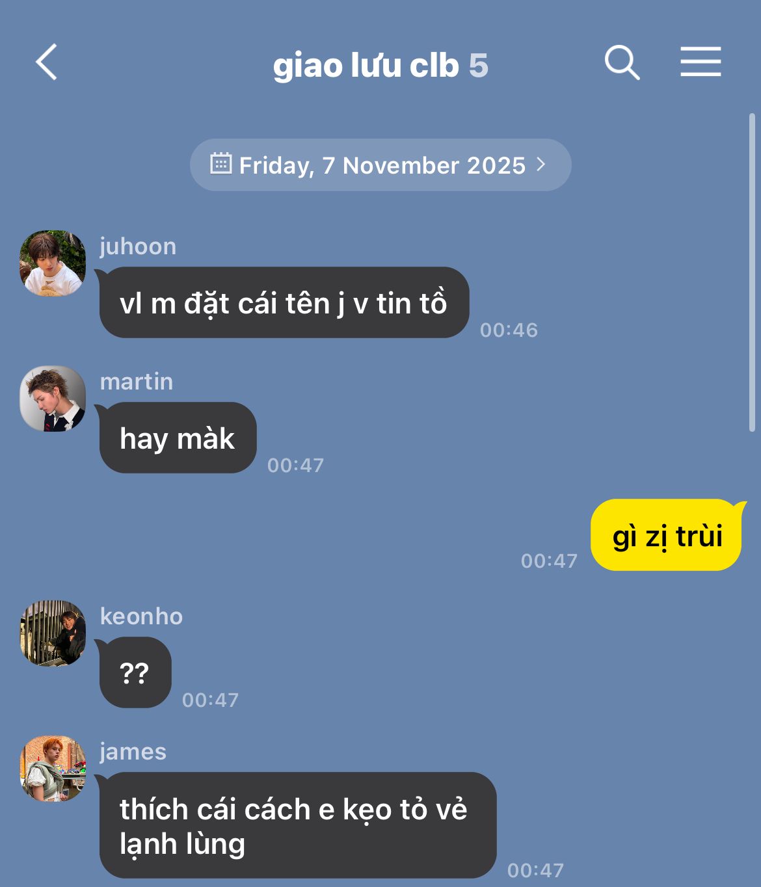The height and width of the screenshot is (887, 761).
Task: Open james's profile picture
Action: coord(53,768)
